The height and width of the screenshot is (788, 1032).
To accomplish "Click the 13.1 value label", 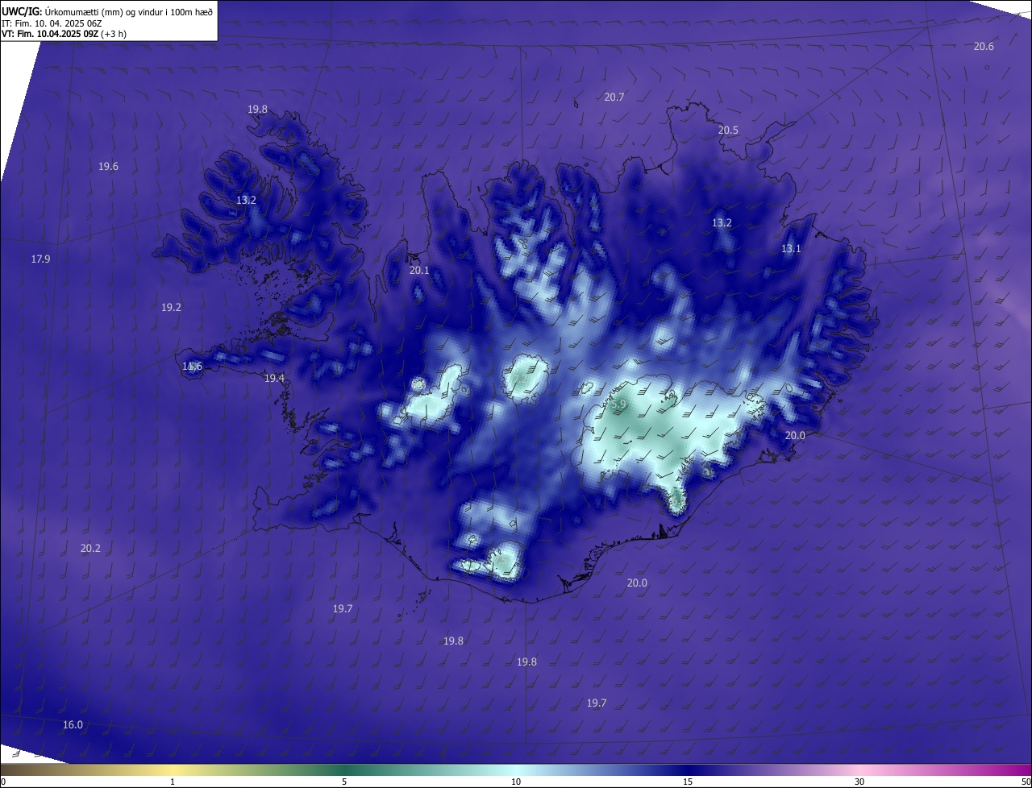I will point(791,249).
